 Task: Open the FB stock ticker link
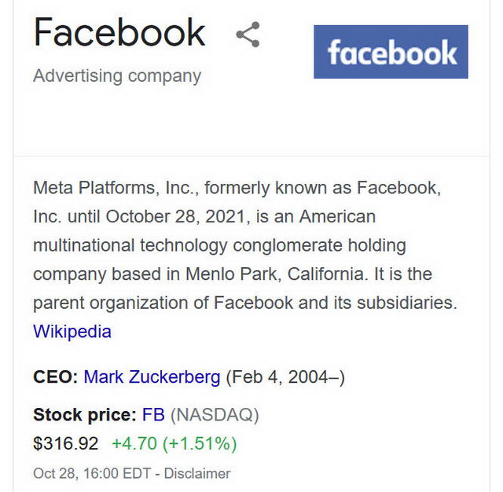click(x=153, y=414)
